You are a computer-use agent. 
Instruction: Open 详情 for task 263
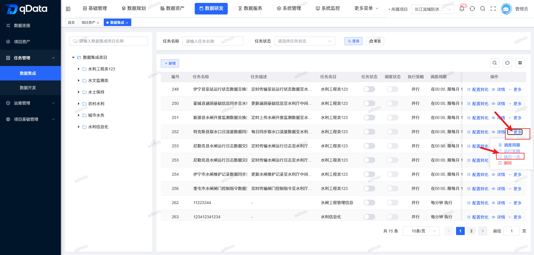click(498, 217)
